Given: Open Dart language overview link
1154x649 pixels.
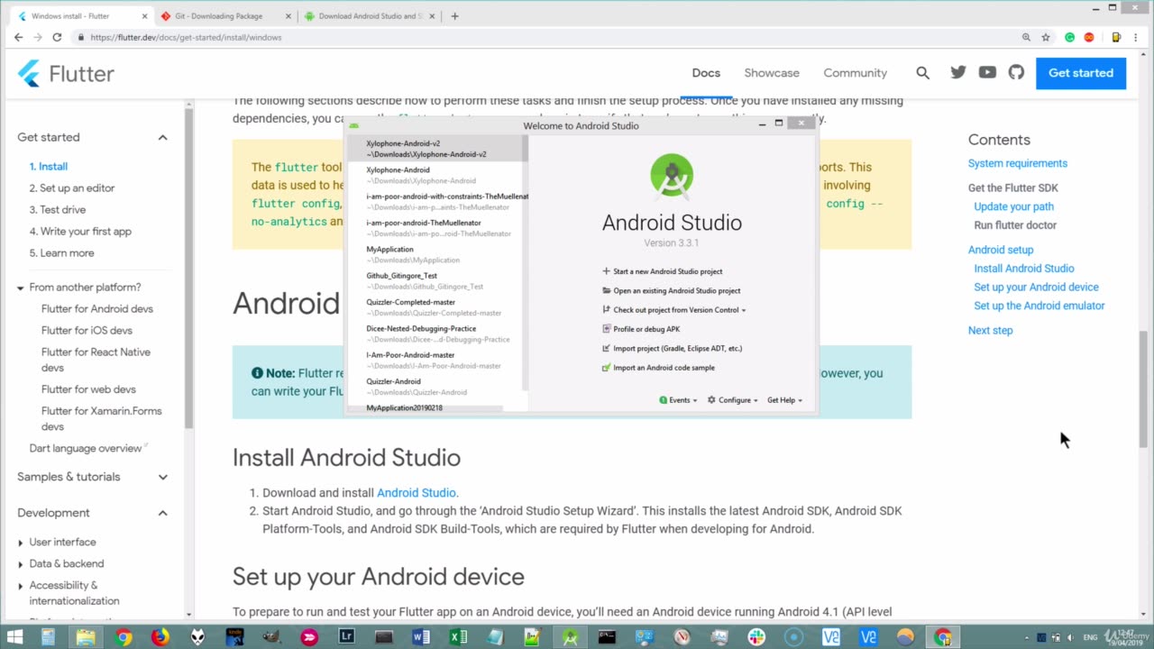Looking at the screenshot, I should 86,448.
